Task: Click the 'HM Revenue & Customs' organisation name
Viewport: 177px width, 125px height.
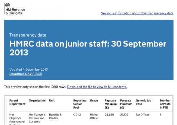Action: [15, 11]
